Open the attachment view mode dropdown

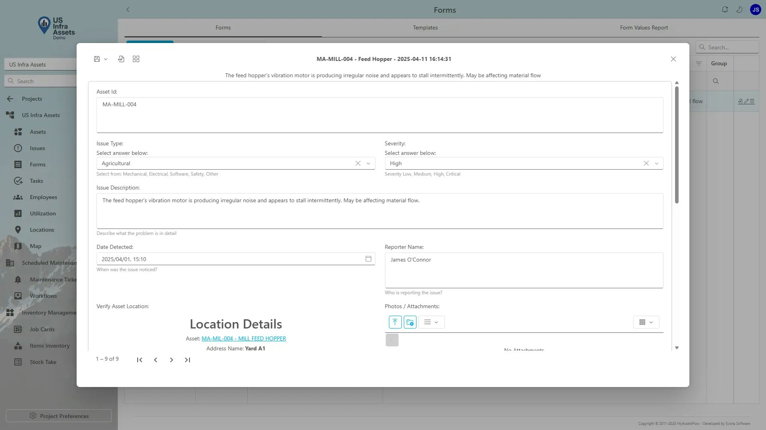[x=646, y=322]
